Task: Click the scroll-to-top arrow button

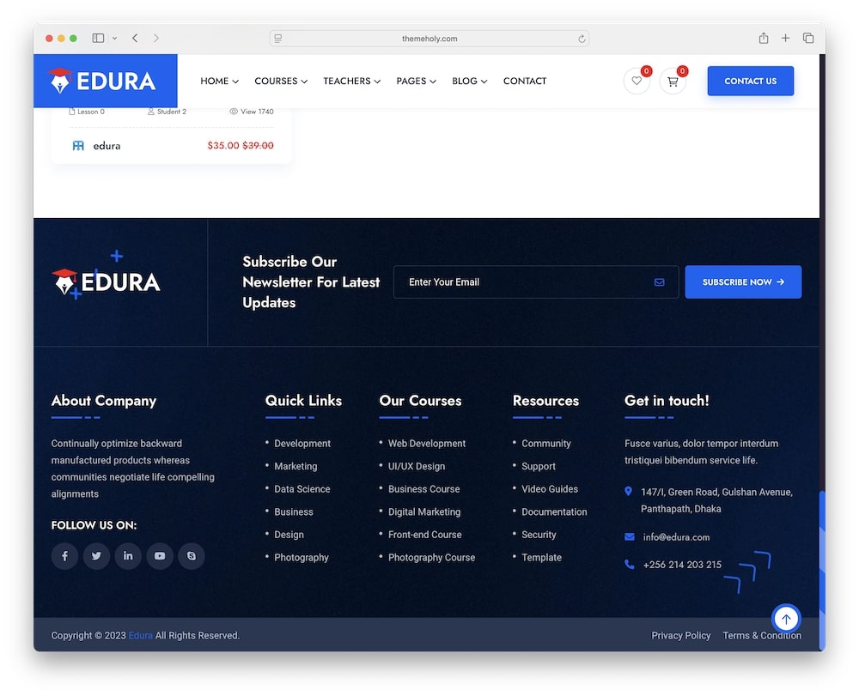Action: tap(786, 619)
